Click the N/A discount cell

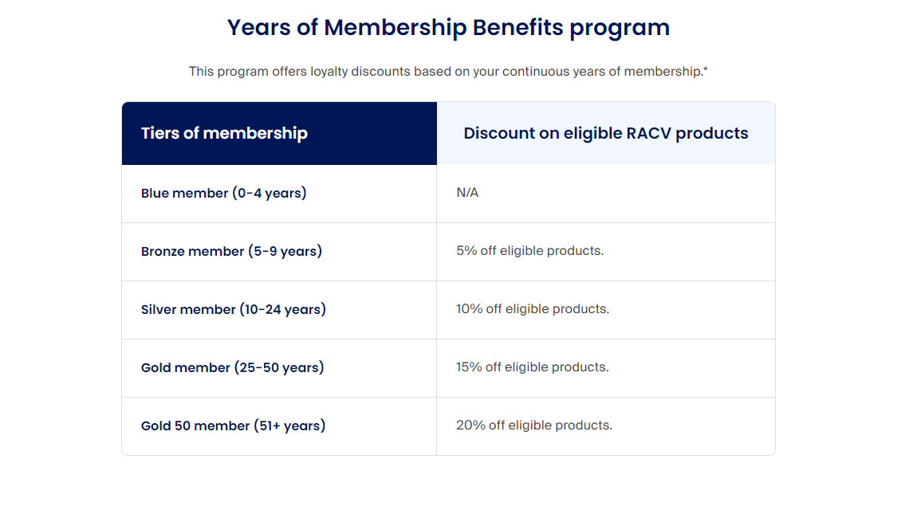click(467, 193)
